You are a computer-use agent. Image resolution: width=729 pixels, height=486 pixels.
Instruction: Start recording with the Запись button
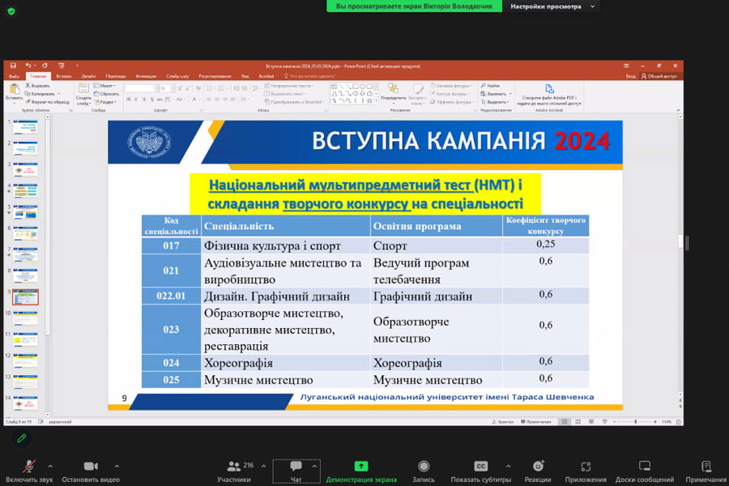coord(423,470)
